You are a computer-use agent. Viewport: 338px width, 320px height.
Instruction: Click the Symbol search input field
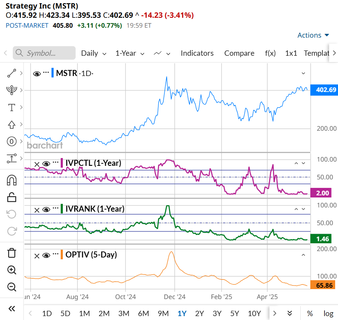coord(44,53)
